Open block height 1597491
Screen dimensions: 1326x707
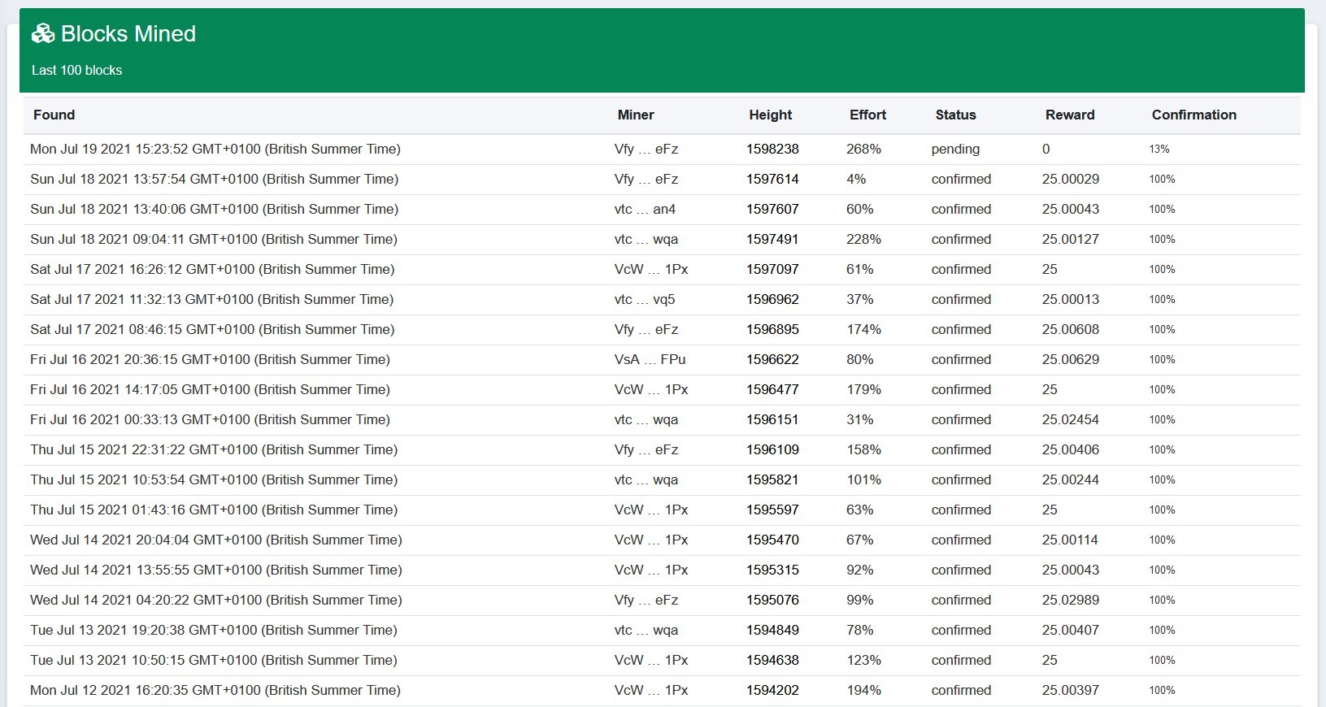tap(772, 239)
